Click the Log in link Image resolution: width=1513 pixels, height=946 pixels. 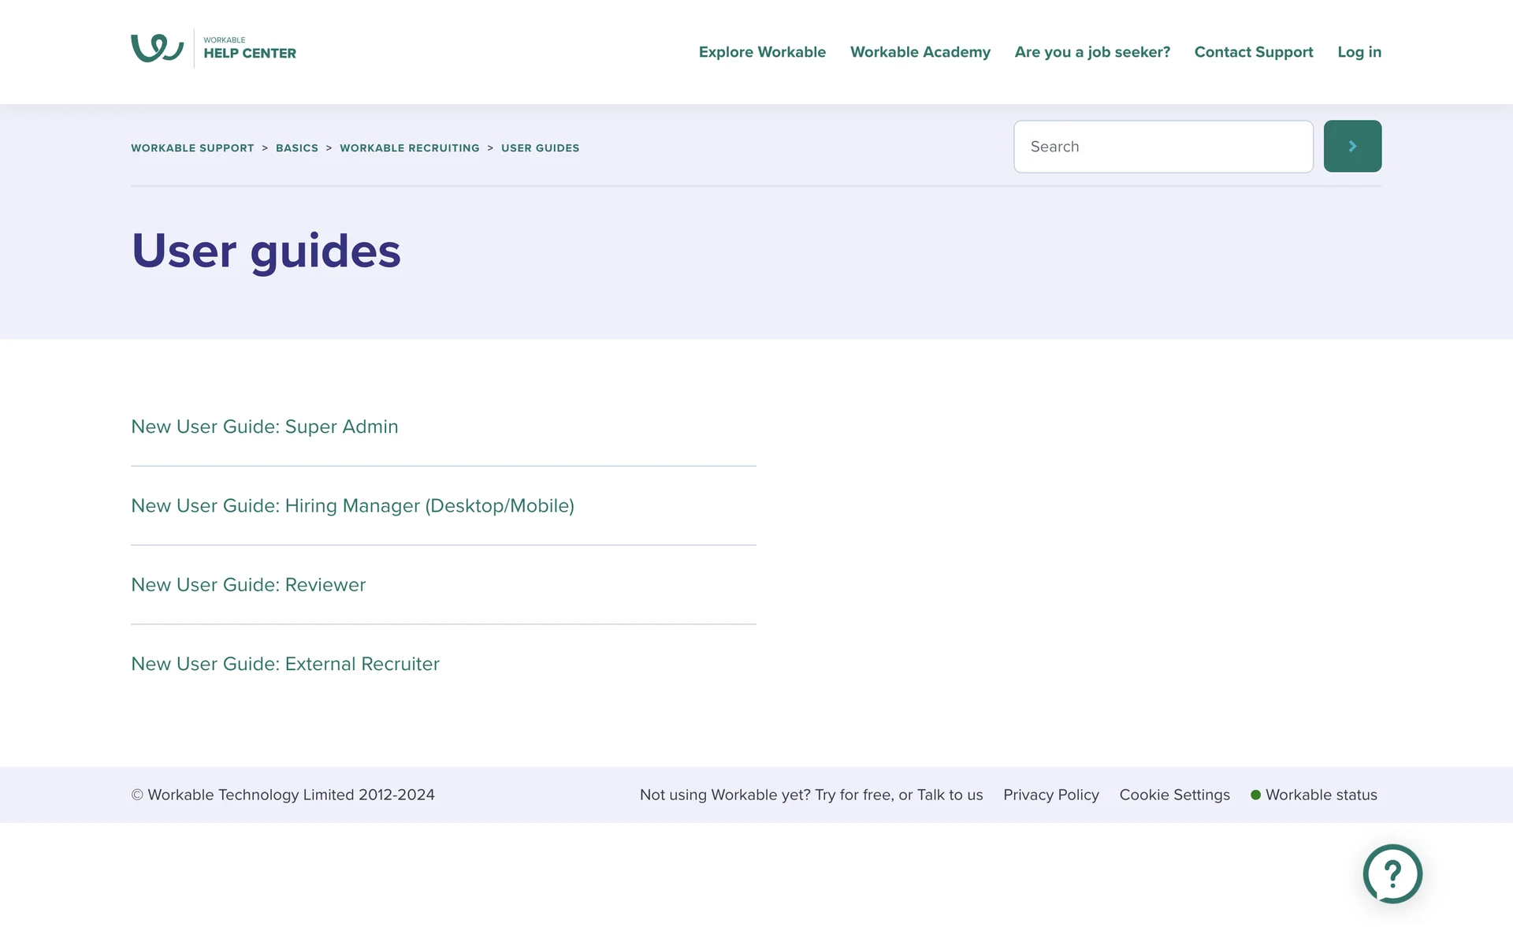tap(1359, 52)
